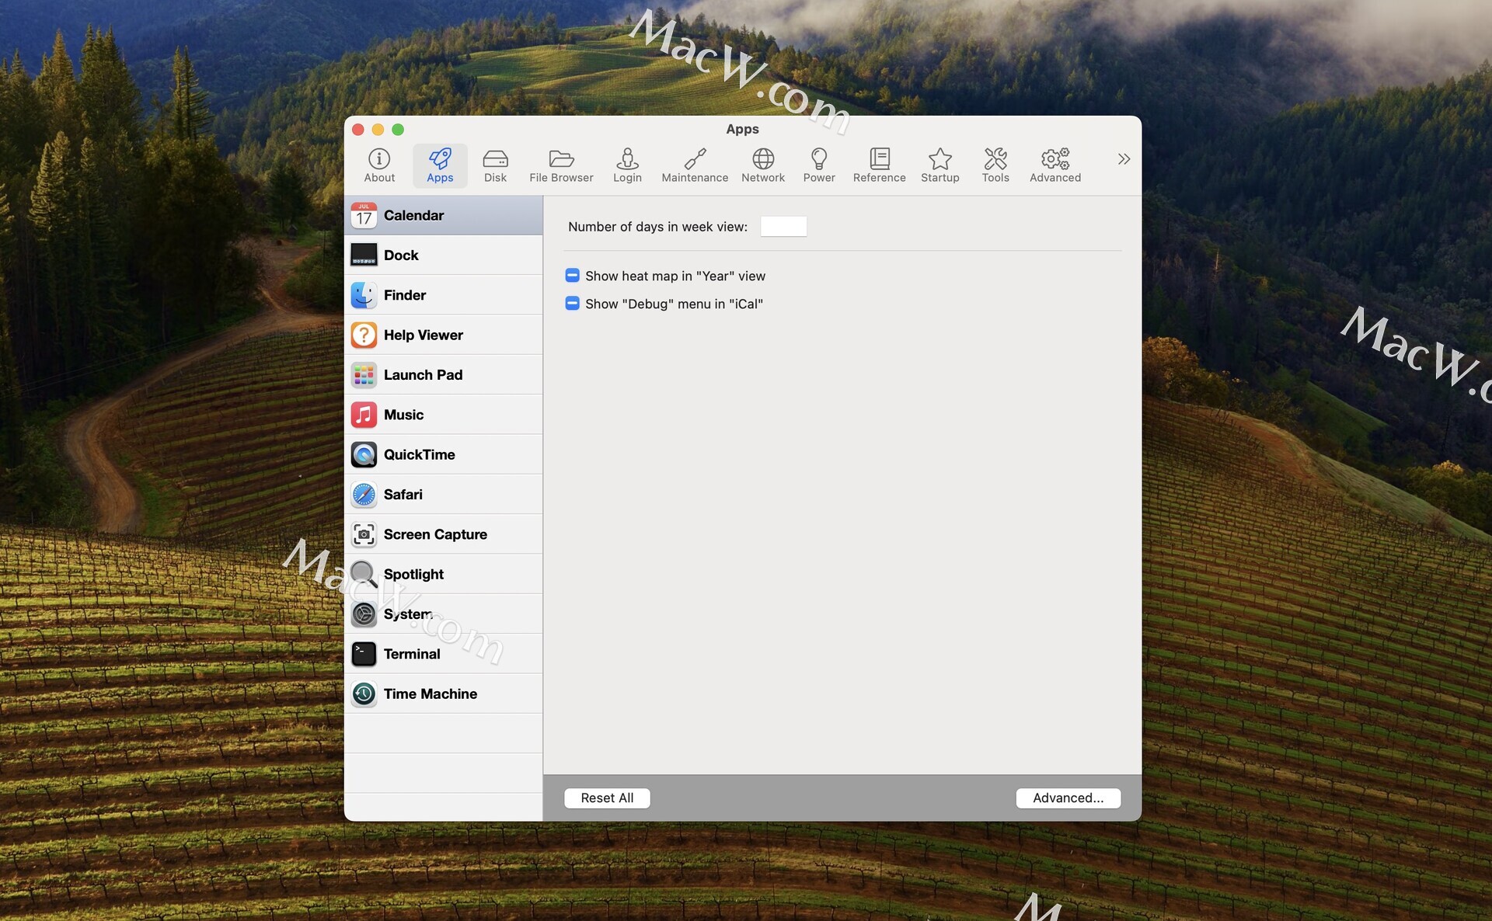Switch to the Maintenance toolbar section
The height and width of the screenshot is (921, 1492).
click(x=695, y=165)
